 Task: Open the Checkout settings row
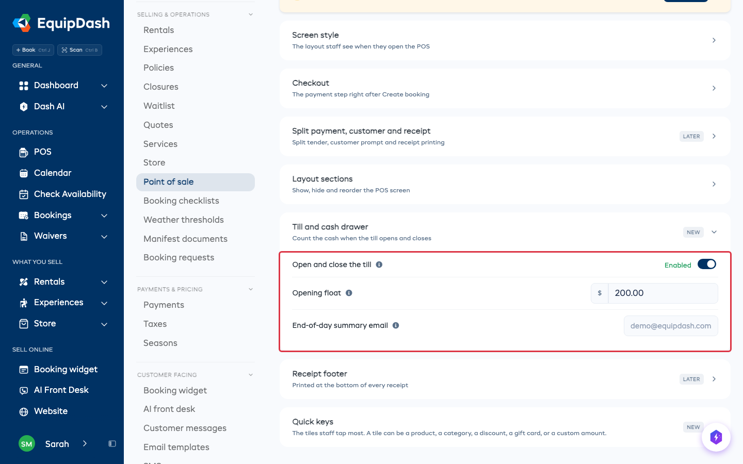pyautogui.click(x=505, y=88)
